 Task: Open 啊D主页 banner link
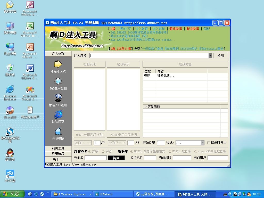[x=126, y=29]
